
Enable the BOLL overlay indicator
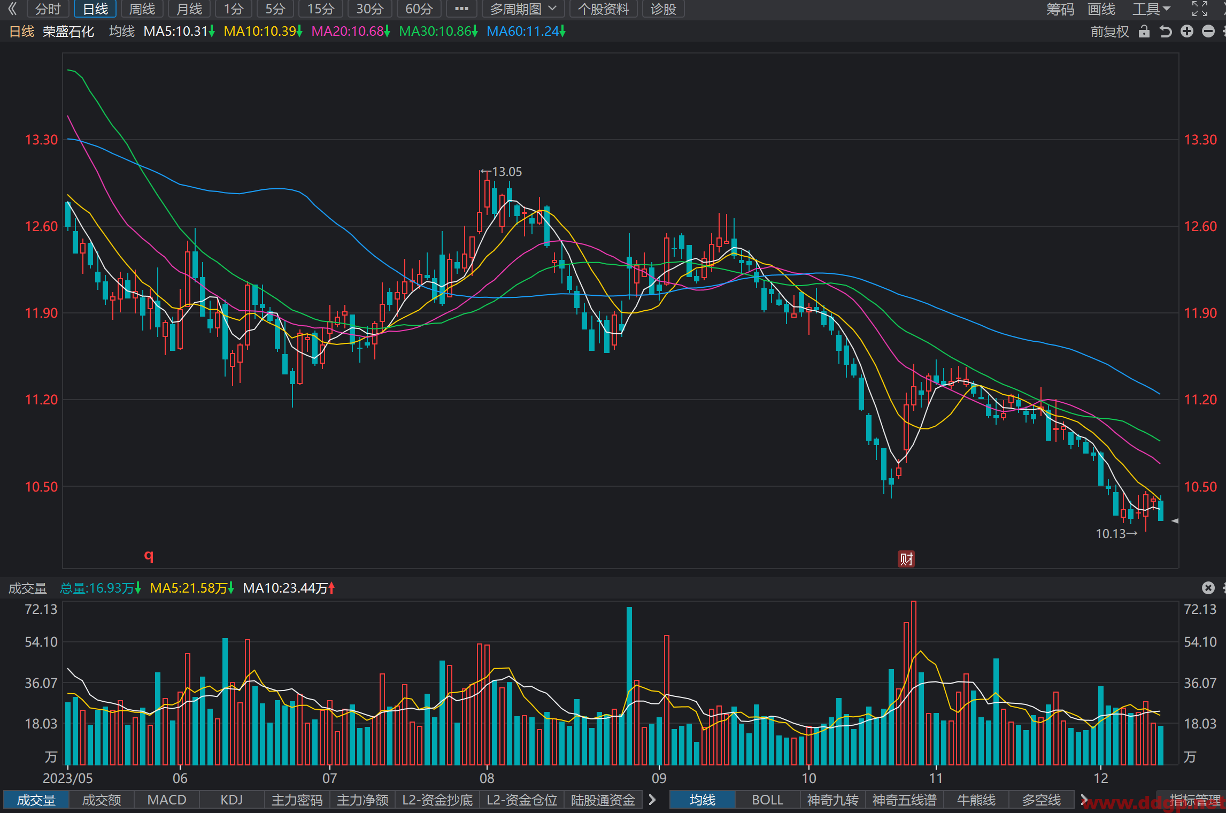pos(768,800)
